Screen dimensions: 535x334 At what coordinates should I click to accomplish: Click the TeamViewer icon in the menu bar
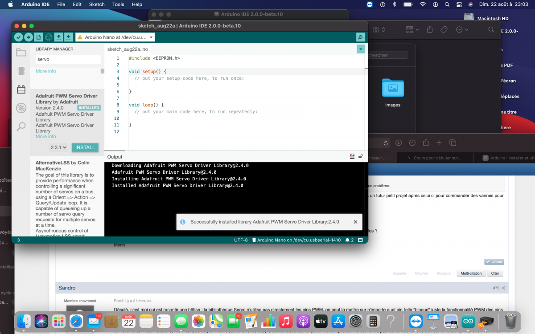coord(370,4)
